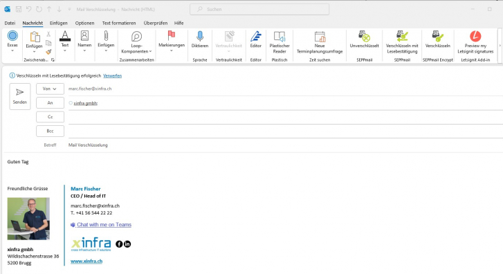Click into the Cc input field

coord(286,117)
